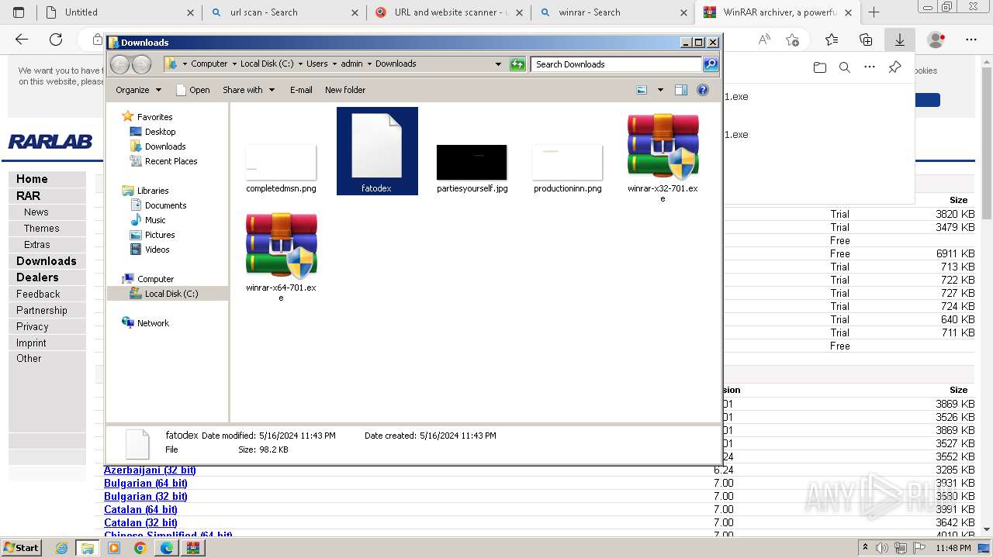The height and width of the screenshot is (558, 993).
Task: Open the downloads folder icon in Edge panel
Action: tap(820, 68)
